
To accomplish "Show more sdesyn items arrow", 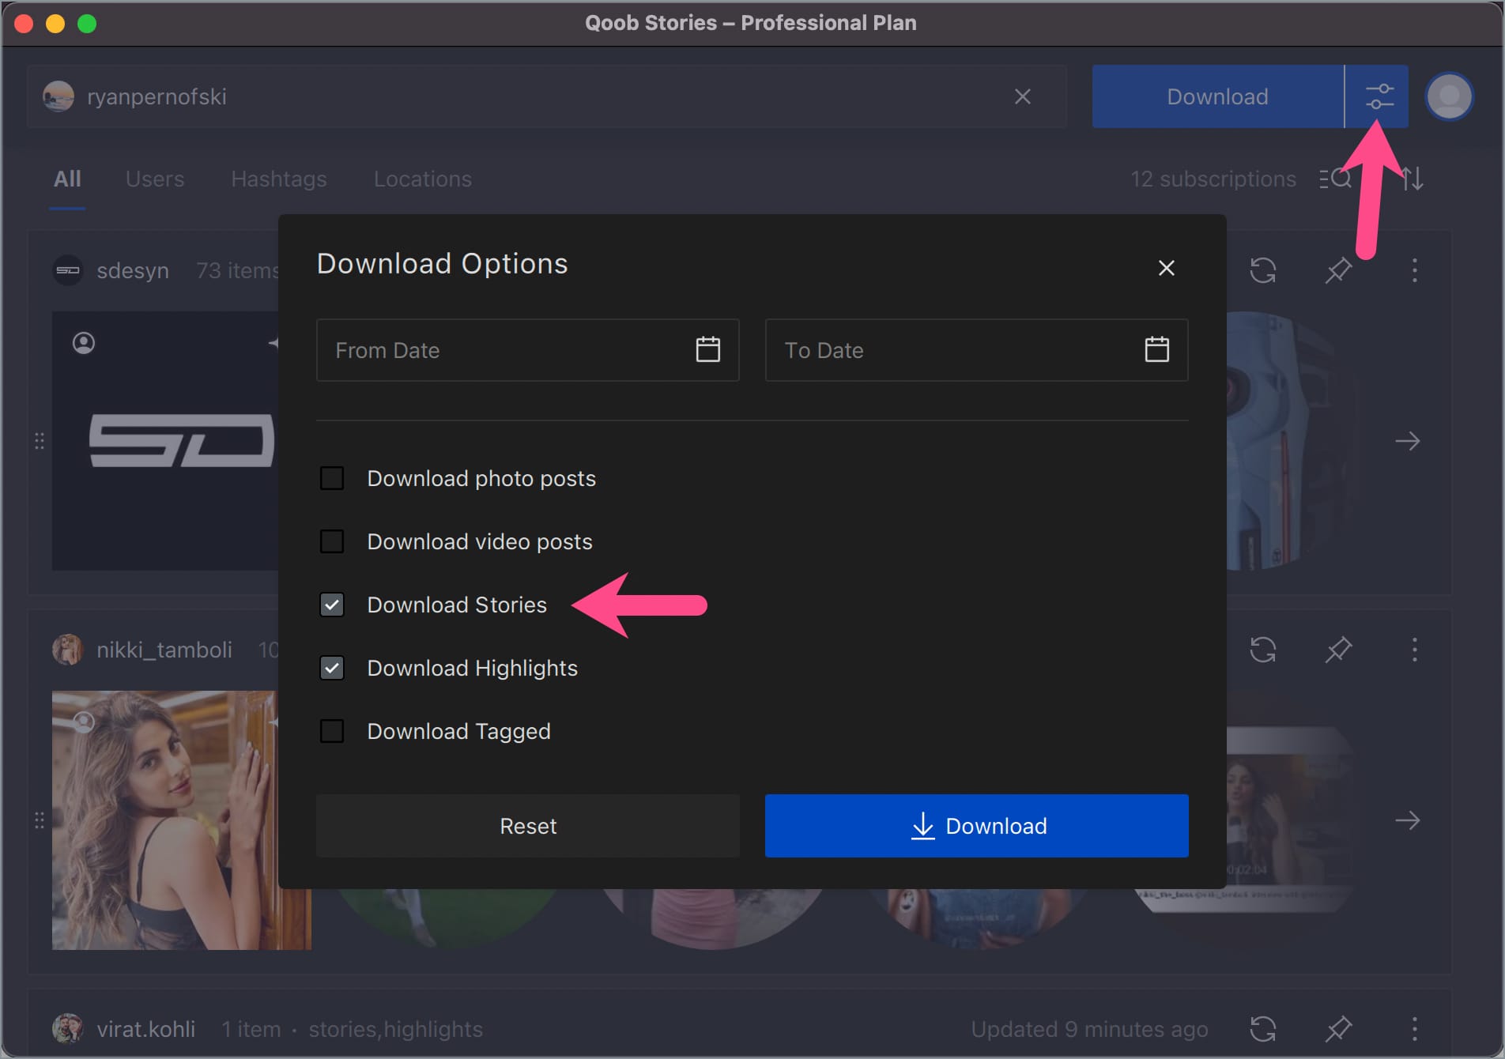I will point(1407,441).
